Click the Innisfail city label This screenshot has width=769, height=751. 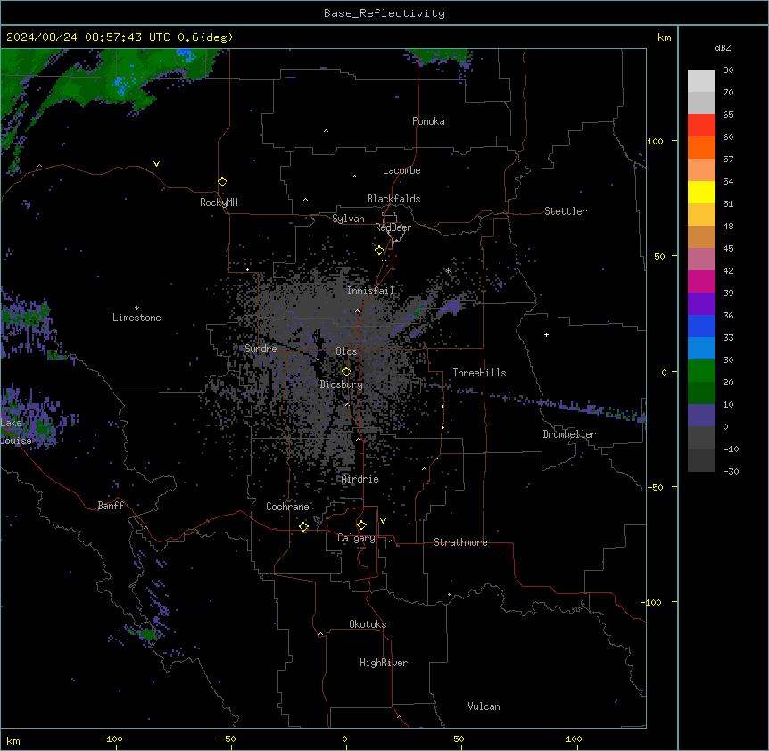coord(370,291)
